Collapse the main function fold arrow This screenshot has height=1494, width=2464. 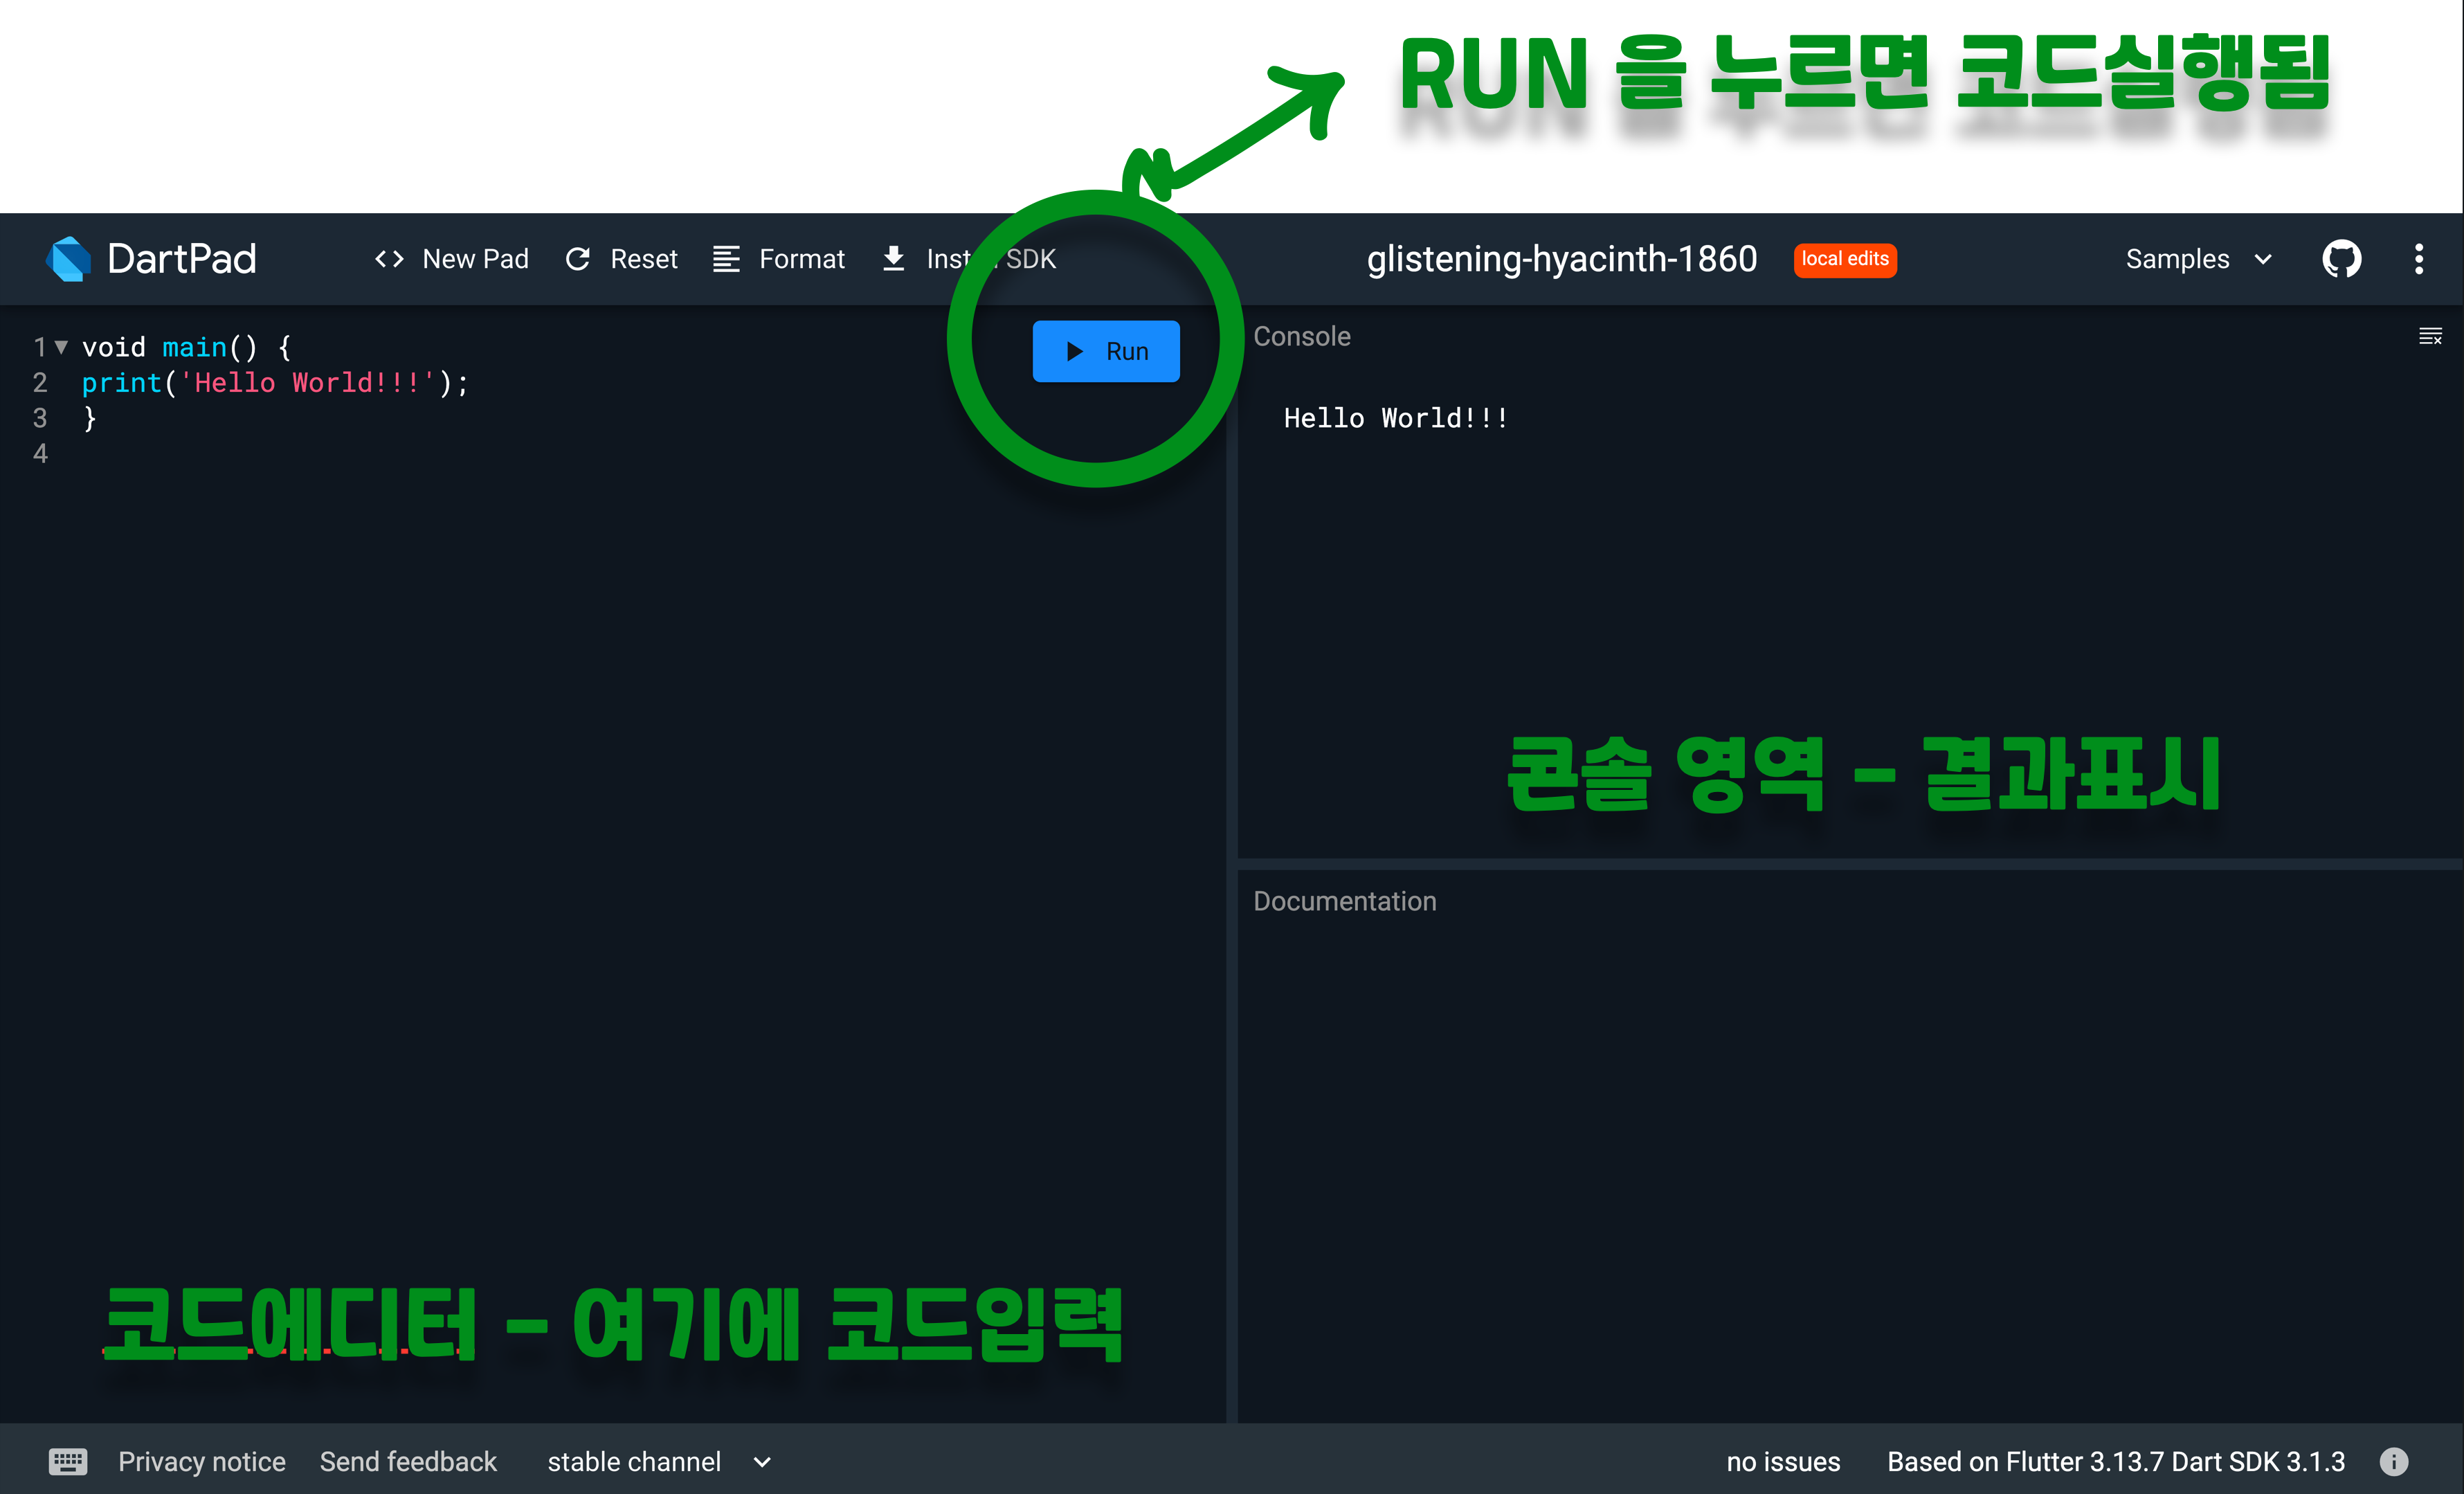(61, 347)
